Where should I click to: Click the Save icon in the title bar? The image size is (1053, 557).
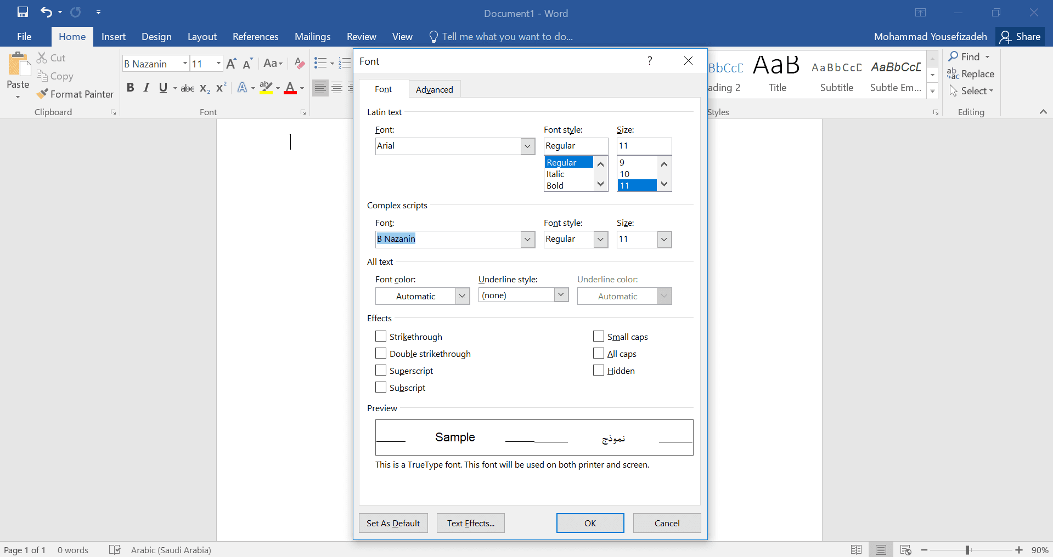22,12
